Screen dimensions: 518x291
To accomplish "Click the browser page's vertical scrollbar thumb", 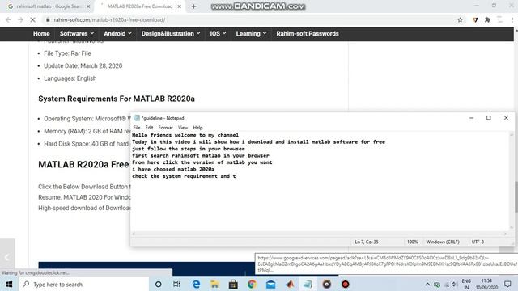I will pos(516,196).
